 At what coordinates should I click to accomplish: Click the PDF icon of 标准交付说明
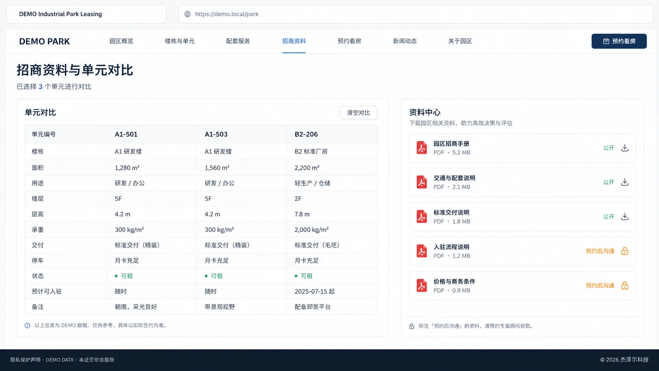421,216
